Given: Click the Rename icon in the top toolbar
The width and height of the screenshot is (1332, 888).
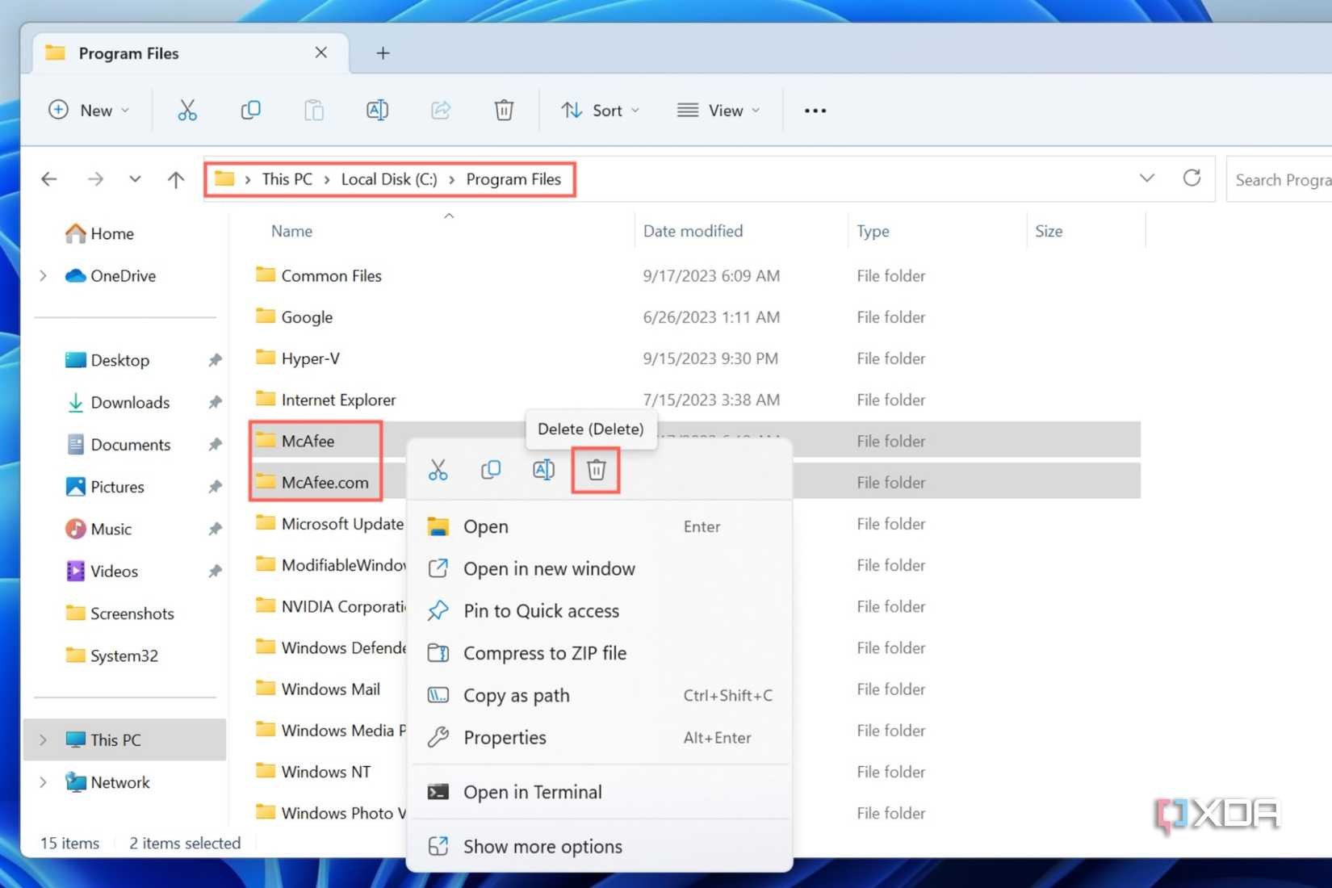Looking at the screenshot, I should (x=377, y=110).
